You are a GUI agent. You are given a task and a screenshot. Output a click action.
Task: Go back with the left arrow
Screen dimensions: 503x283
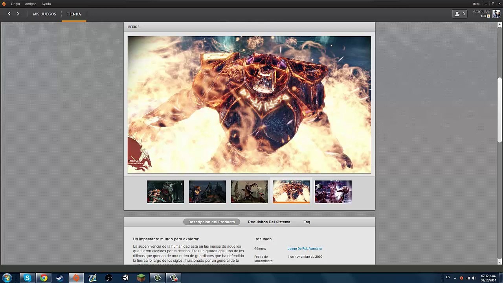click(x=9, y=14)
